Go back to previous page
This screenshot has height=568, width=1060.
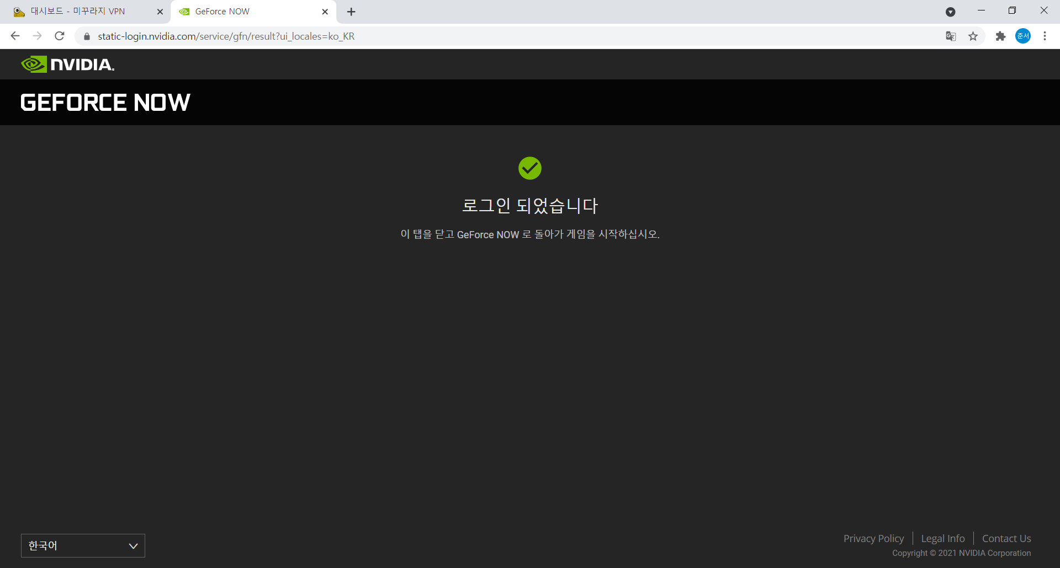click(15, 36)
